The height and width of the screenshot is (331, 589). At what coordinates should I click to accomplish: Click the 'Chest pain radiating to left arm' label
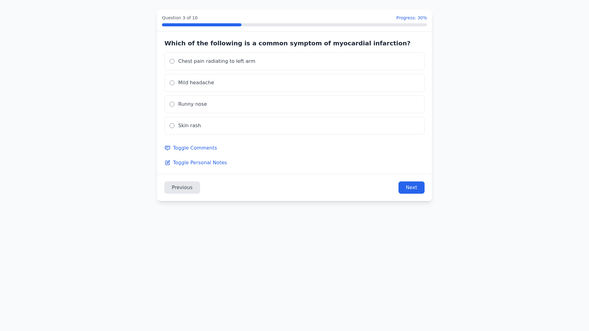tap(217, 61)
